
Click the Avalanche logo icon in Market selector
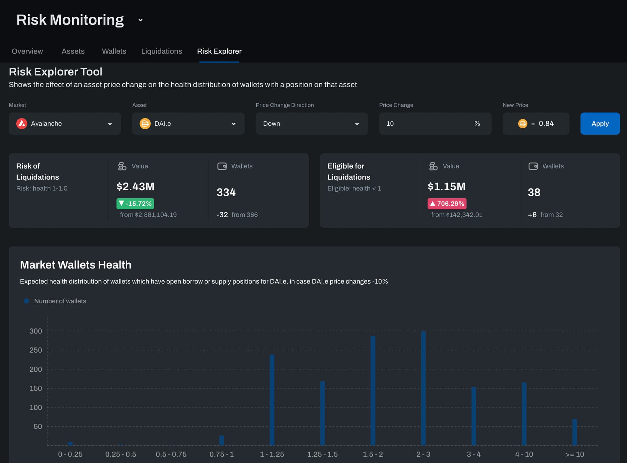coord(22,124)
